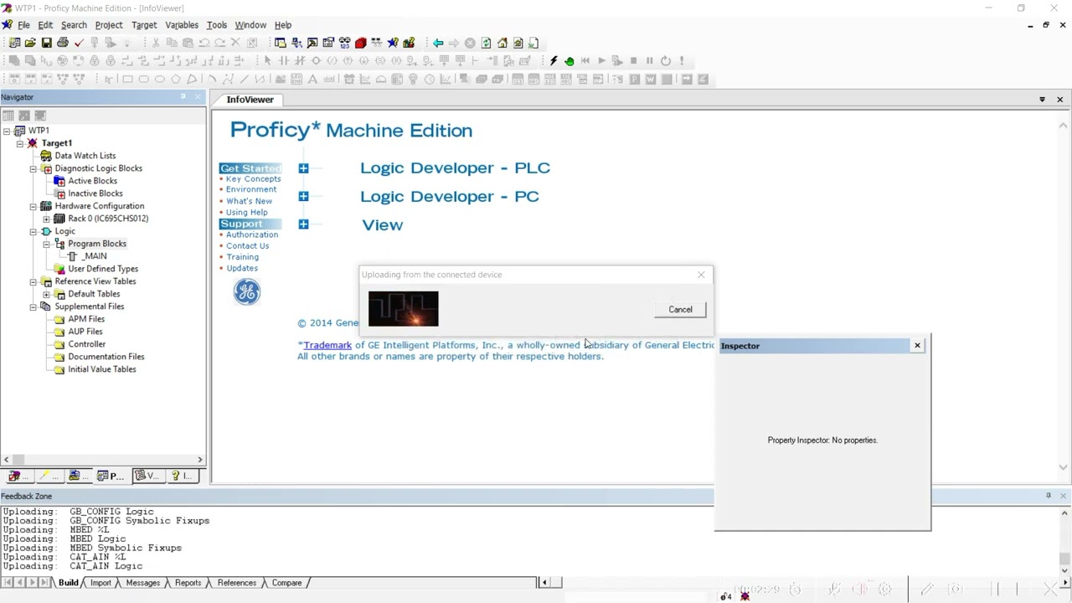The height and width of the screenshot is (603, 1072).
Task: Expand the Default Tables node
Action: (x=47, y=294)
